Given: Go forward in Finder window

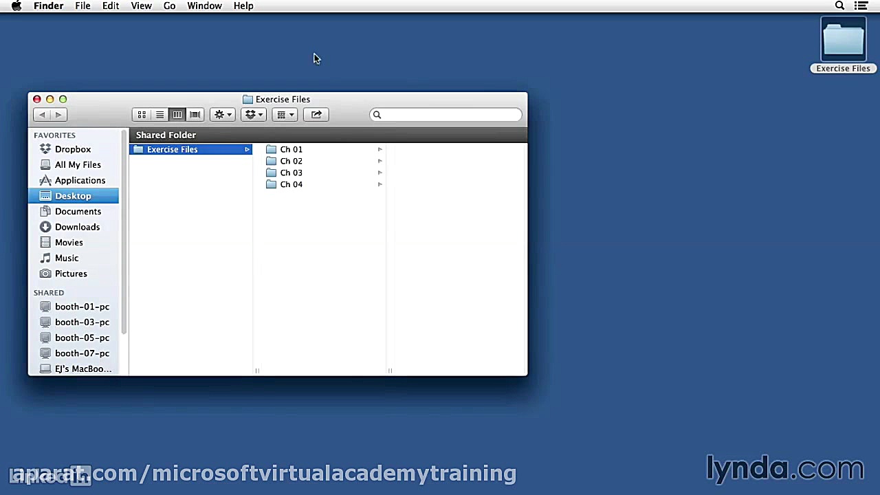Looking at the screenshot, I should click(x=58, y=115).
